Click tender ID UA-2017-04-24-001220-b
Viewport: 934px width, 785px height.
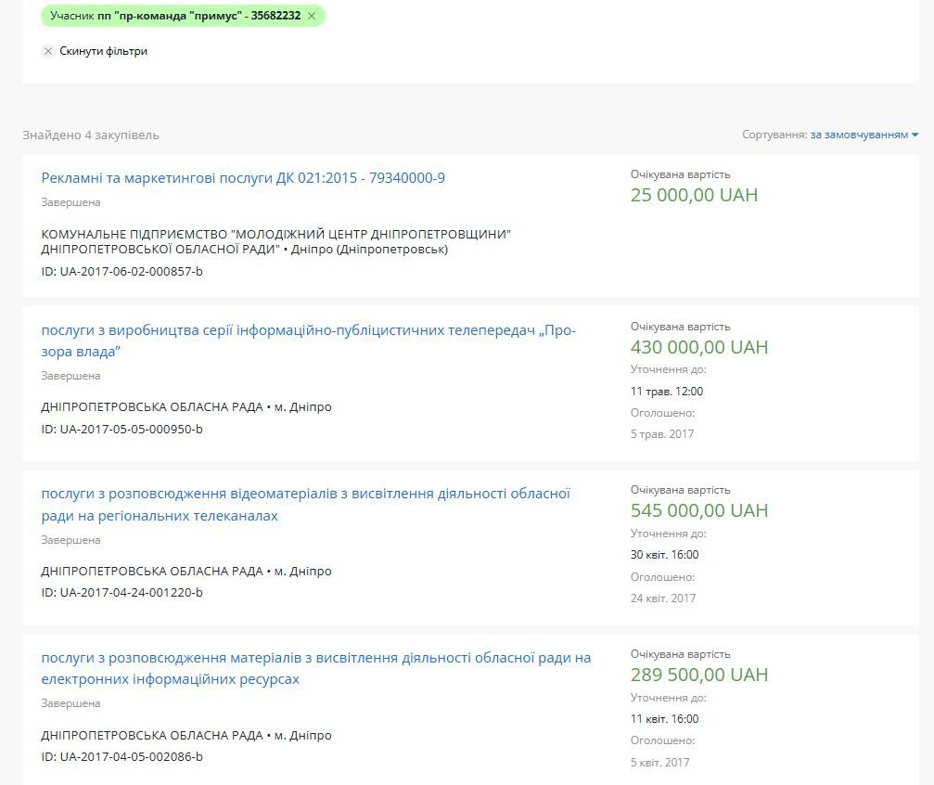(122, 592)
